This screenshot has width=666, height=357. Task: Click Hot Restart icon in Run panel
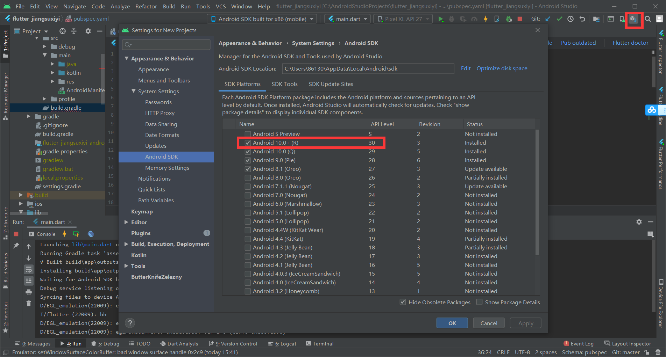click(x=76, y=234)
